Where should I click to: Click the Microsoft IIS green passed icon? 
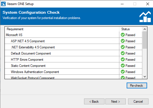123,35
